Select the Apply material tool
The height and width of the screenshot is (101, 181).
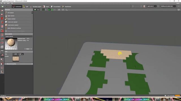coord(18,16)
